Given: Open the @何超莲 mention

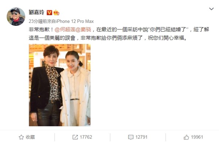Looking at the screenshot, I should pos(65,29).
